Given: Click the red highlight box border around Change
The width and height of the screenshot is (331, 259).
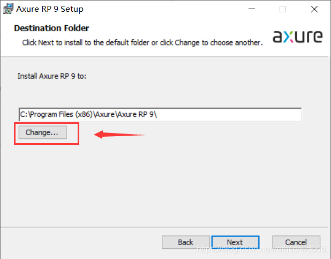Looking at the screenshot, I should tap(79, 134).
